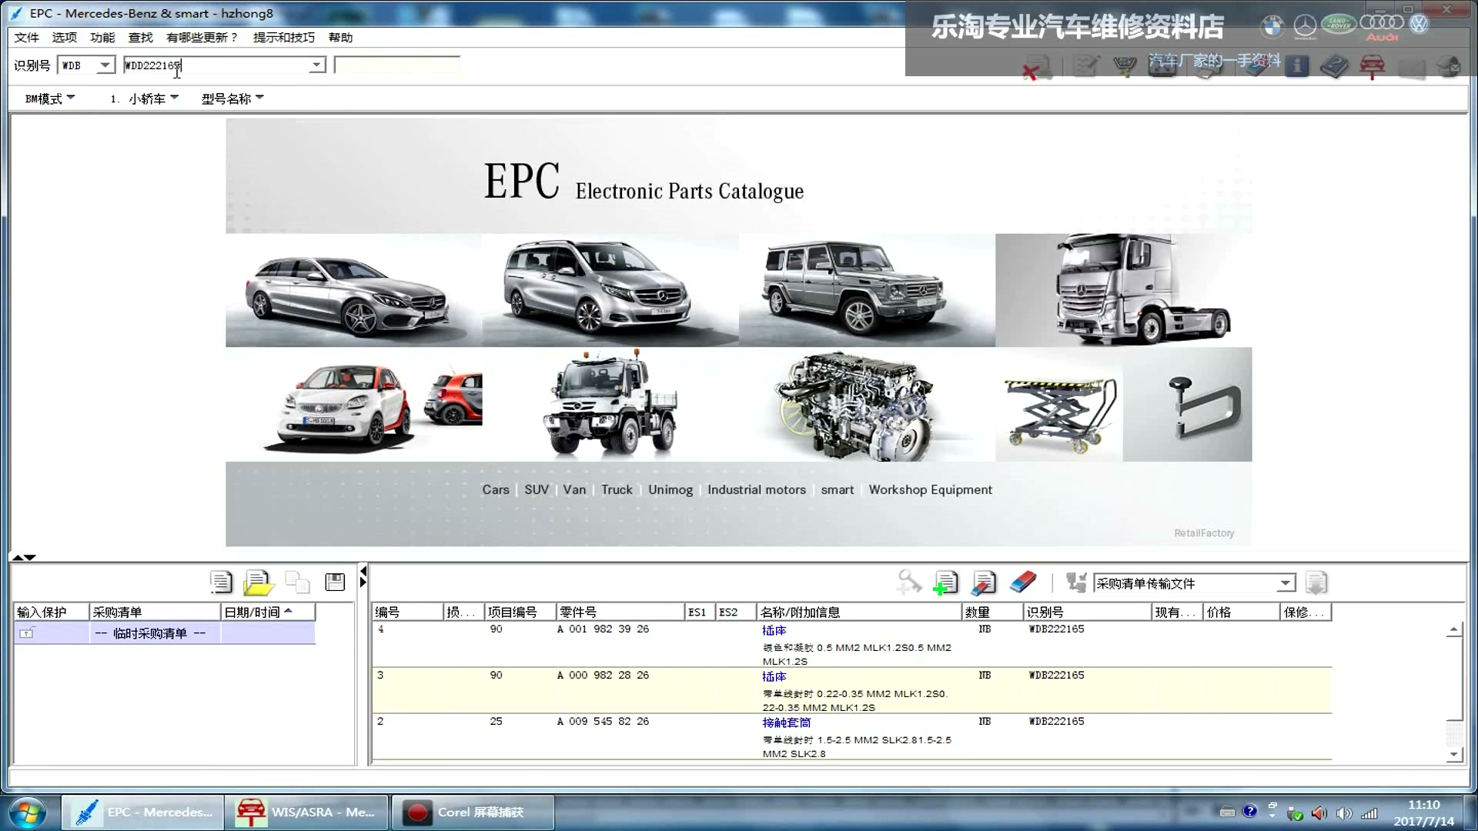This screenshot has width=1478, height=831.
Task: Click the export list icon after dropdown
Action: (x=1316, y=582)
